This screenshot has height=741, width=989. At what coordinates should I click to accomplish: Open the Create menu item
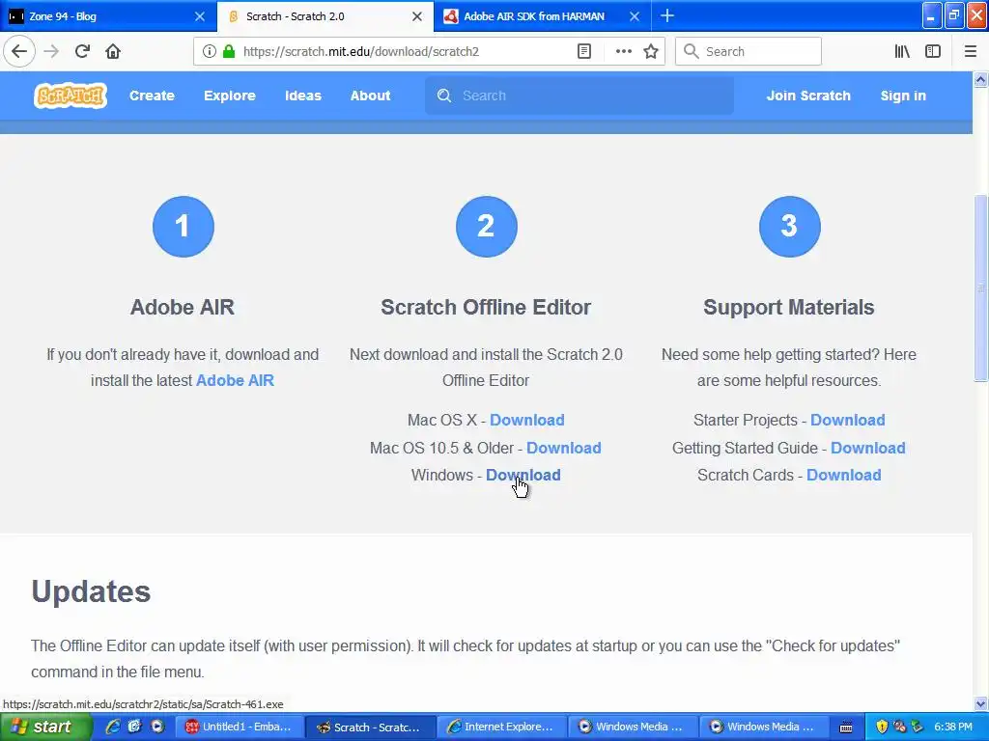tap(152, 96)
